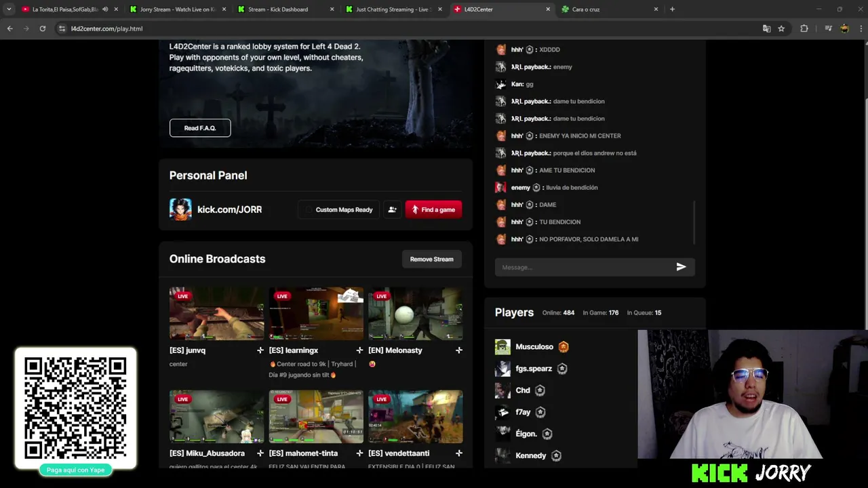The image size is (868, 488).
Task: Click the 'Online: 484' counter
Action: 558,313
